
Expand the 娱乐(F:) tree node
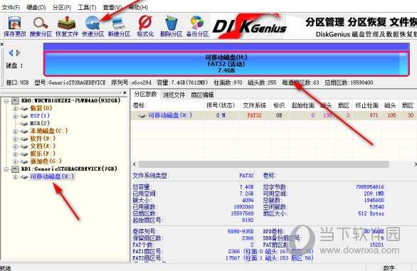pyautogui.click(x=15, y=154)
